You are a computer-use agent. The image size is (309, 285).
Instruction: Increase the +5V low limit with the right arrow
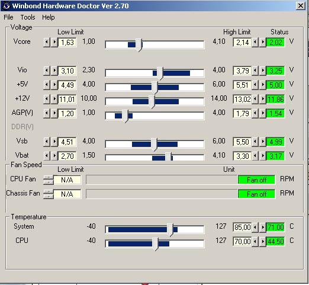tap(54, 85)
